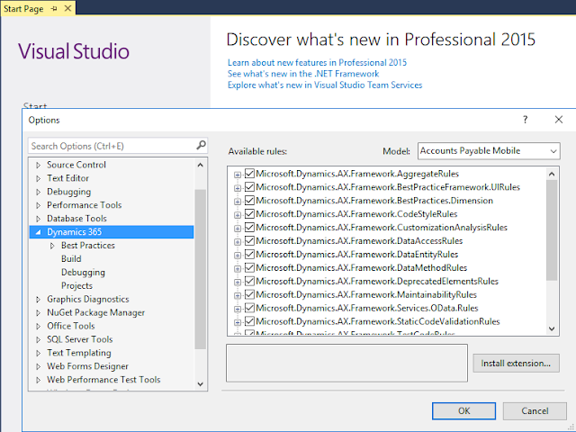Image resolution: width=576 pixels, height=432 pixels.
Task: Click the OK button
Action: (463, 410)
